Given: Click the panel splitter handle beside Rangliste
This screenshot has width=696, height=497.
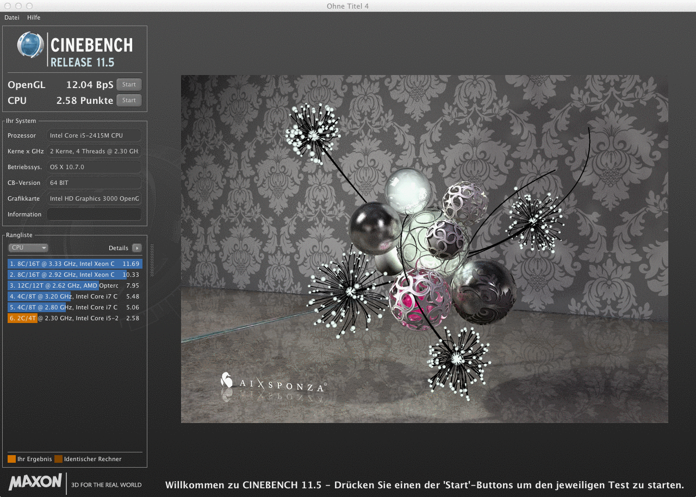Looking at the screenshot, I should pyautogui.click(x=152, y=260).
